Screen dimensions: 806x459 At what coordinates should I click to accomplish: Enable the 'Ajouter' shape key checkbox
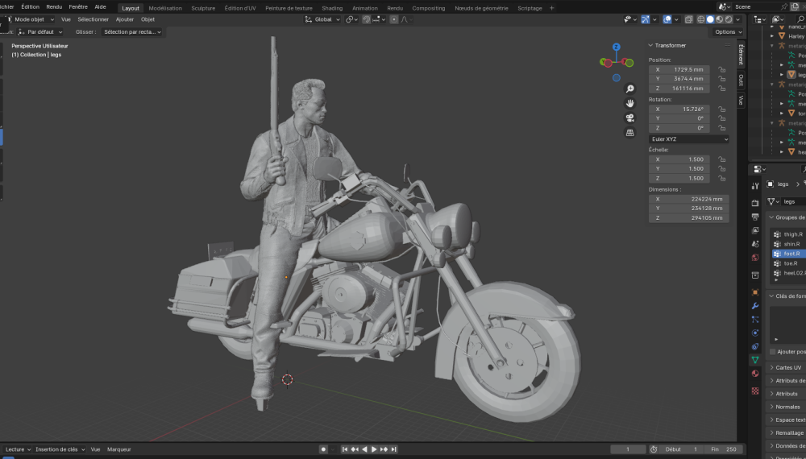pyautogui.click(x=773, y=352)
